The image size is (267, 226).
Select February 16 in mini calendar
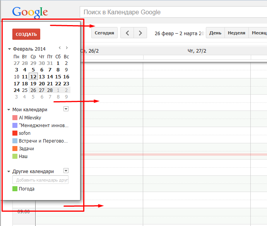click(66, 77)
